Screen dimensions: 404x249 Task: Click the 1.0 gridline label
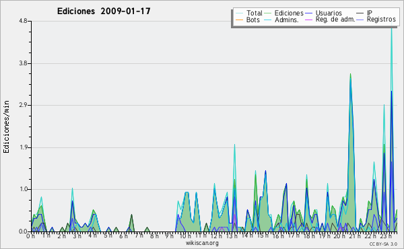(x=23, y=189)
